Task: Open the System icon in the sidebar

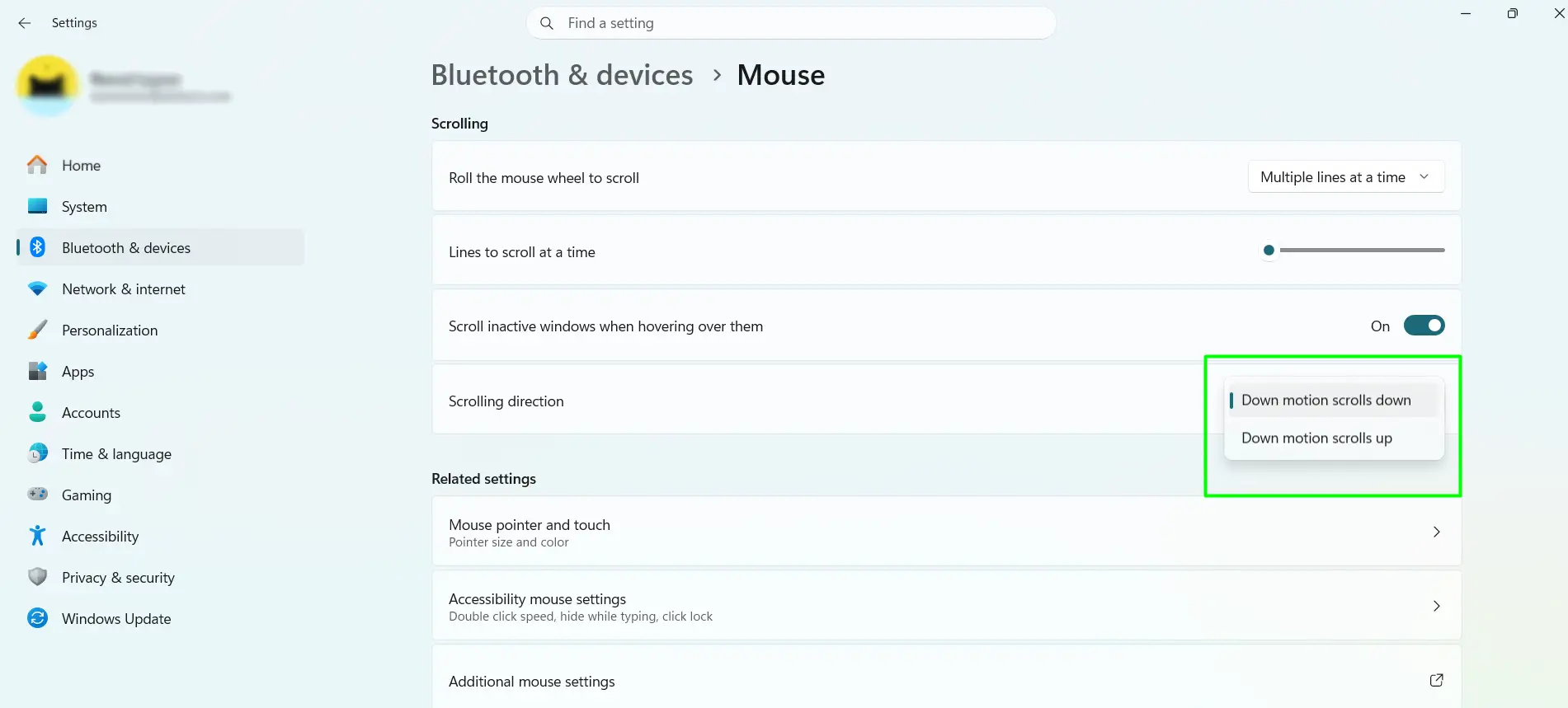Action: (37, 206)
